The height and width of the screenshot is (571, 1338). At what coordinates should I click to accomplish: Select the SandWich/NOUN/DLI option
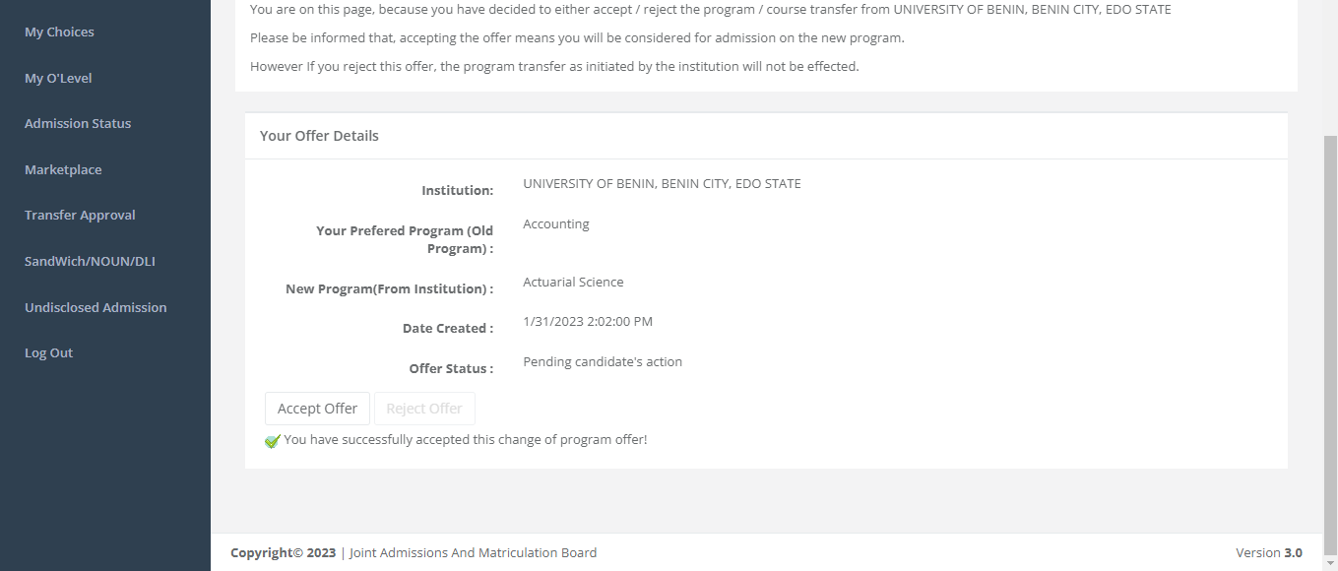point(90,260)
